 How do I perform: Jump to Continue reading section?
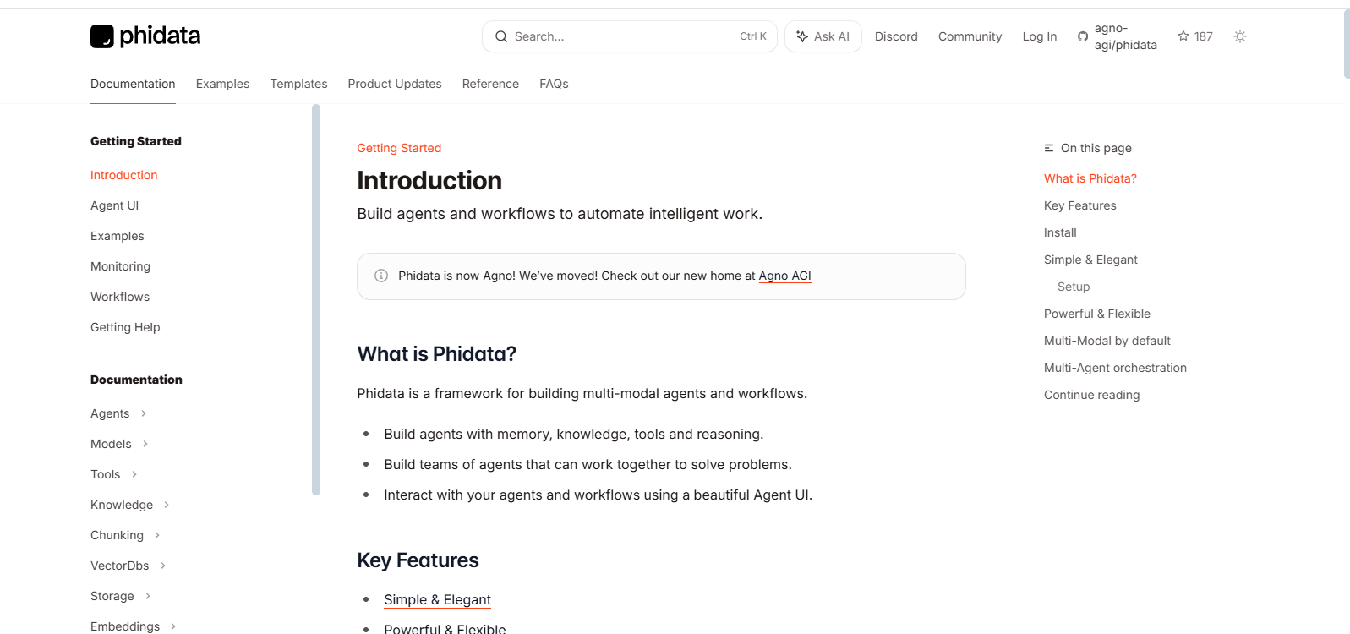(x=1091, y=395)
